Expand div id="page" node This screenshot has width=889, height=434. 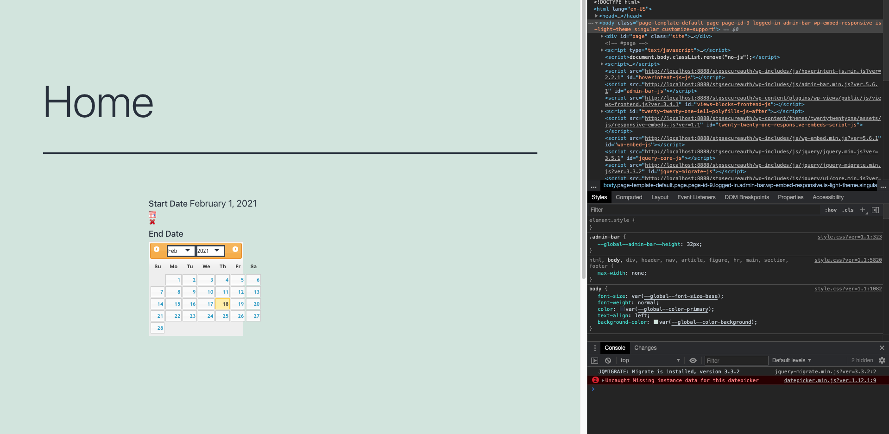tap(602, 36)
